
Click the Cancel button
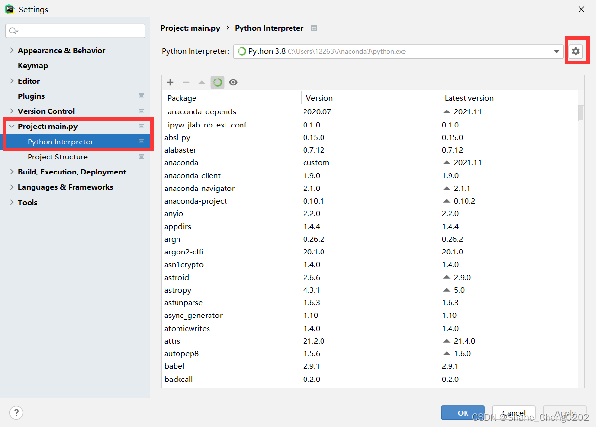(514, 413)
